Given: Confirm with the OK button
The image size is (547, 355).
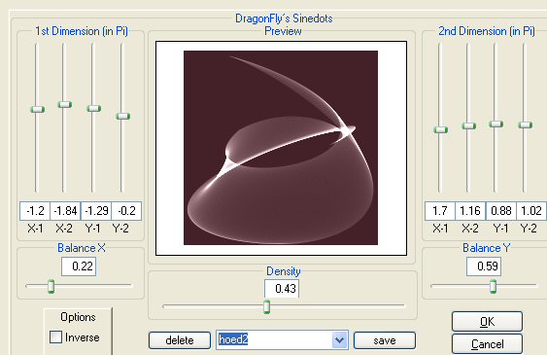Looking at the screenshot, I should pyautogui.click(x=487, y=321).
